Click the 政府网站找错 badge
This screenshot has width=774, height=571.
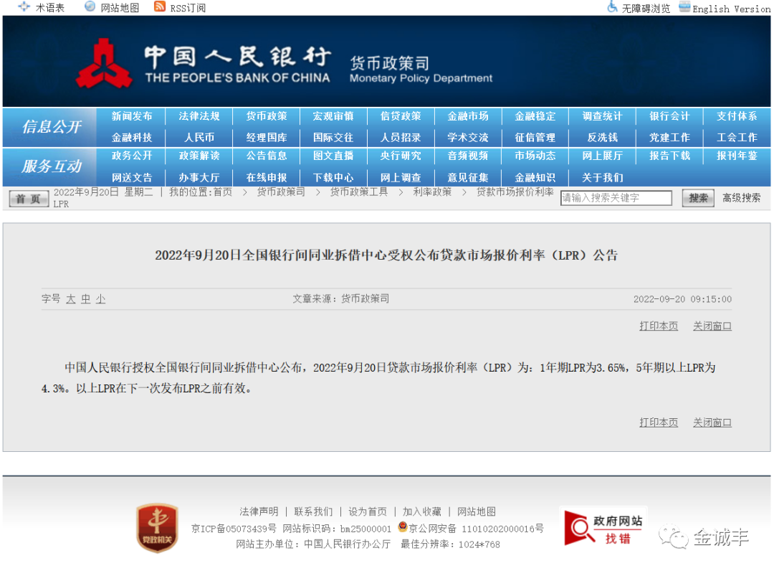point(603,529)
